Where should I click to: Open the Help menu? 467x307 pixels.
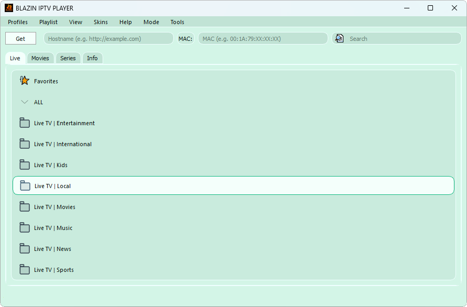(125, 22)
